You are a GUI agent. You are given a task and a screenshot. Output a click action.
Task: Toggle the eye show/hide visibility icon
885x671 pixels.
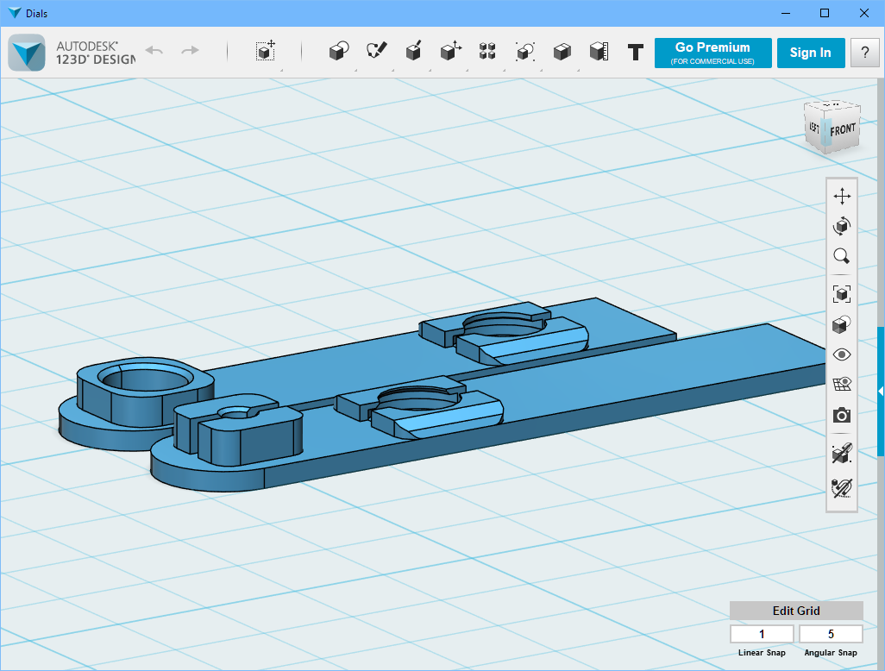pyautogui.click(x=842, y=354)
